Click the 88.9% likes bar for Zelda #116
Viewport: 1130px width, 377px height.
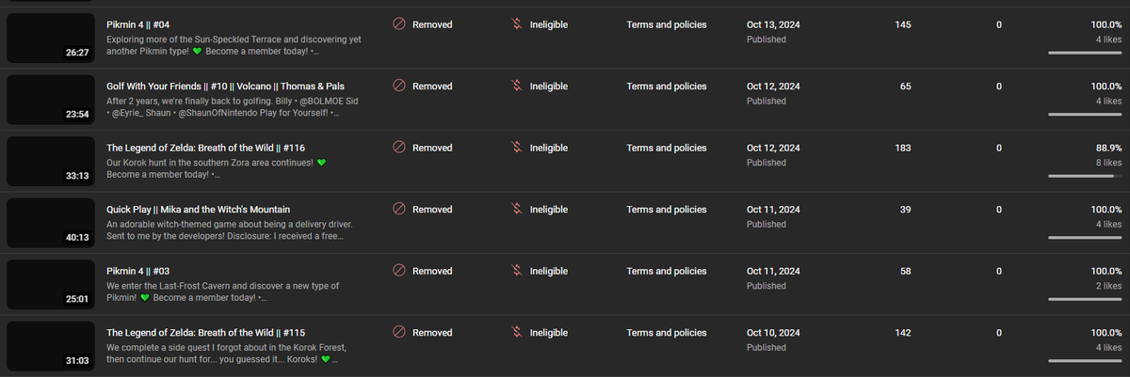pos(1084,176)
